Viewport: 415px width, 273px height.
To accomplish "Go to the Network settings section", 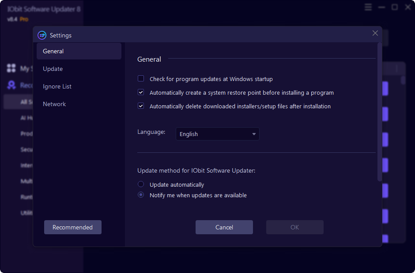I will (54, 104).
